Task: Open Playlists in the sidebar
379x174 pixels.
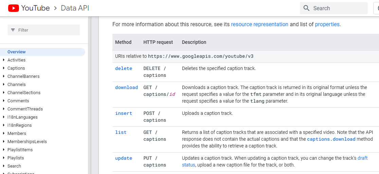Action: (x=16, y=158)
